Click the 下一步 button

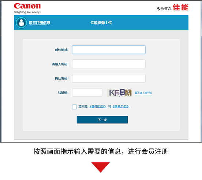[x=102, y=120]
